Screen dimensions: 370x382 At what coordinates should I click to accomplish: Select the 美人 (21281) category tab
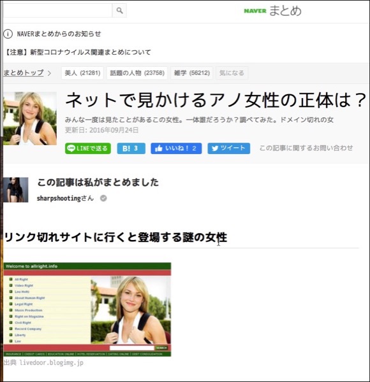coord(82,73)
